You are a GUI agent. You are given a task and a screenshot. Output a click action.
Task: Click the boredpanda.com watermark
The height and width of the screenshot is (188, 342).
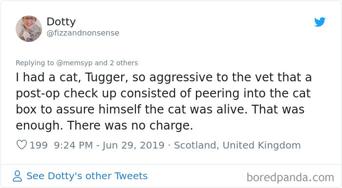tap(290, 177)
